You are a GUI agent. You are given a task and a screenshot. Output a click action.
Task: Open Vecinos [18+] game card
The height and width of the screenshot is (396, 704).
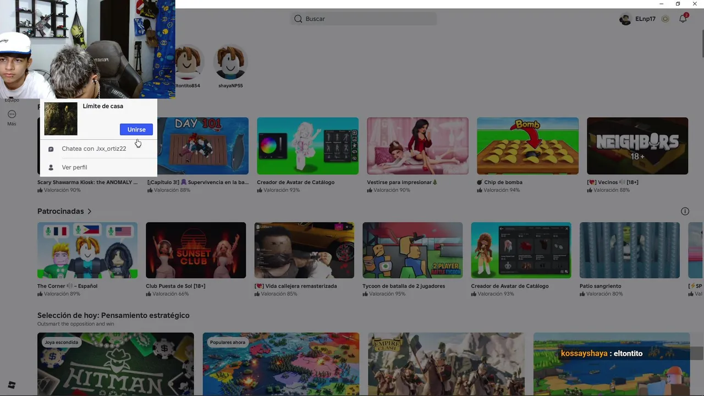coord(637,146)
